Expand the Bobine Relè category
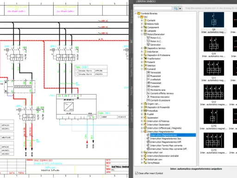 [142, 24]
